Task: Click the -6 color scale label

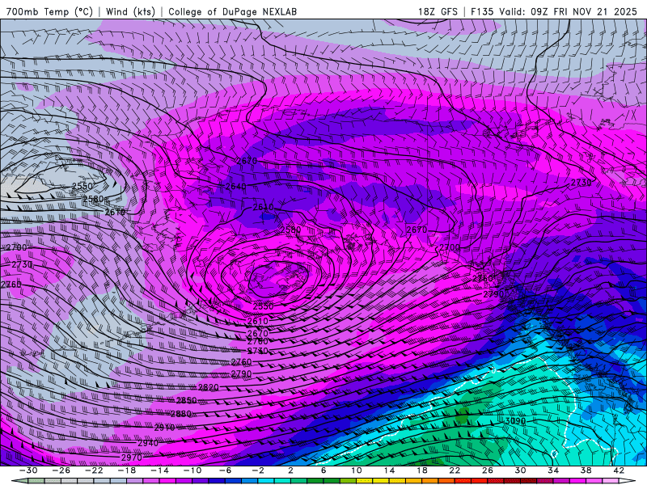Action: pyautogui.click(x=225, y=470)
